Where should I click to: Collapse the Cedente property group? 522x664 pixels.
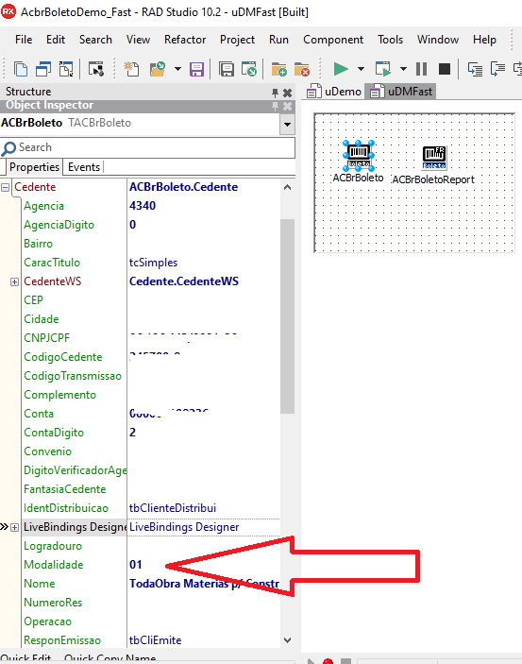point(5,187)
